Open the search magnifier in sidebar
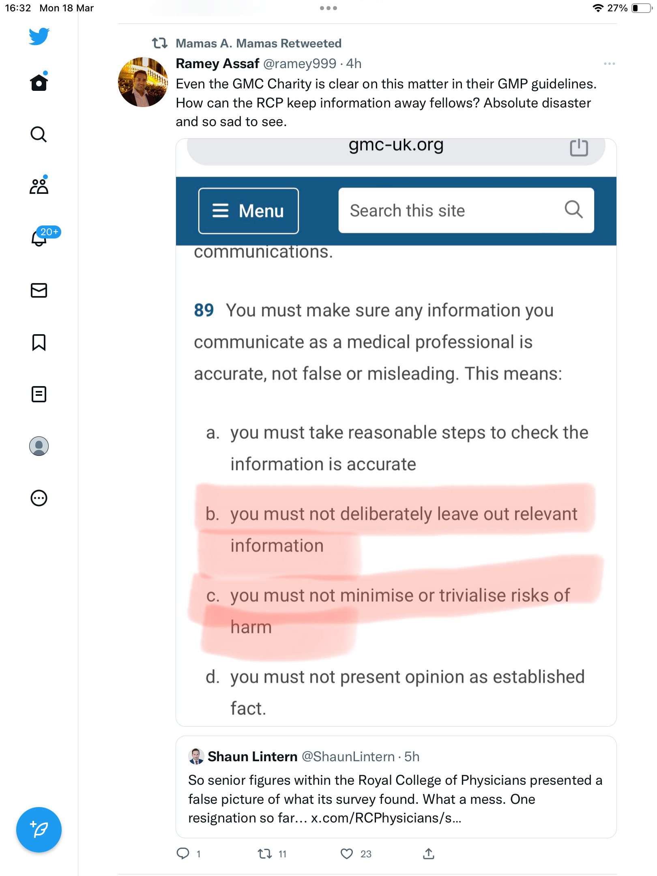657x876 pixels. (x=39, y=134)
